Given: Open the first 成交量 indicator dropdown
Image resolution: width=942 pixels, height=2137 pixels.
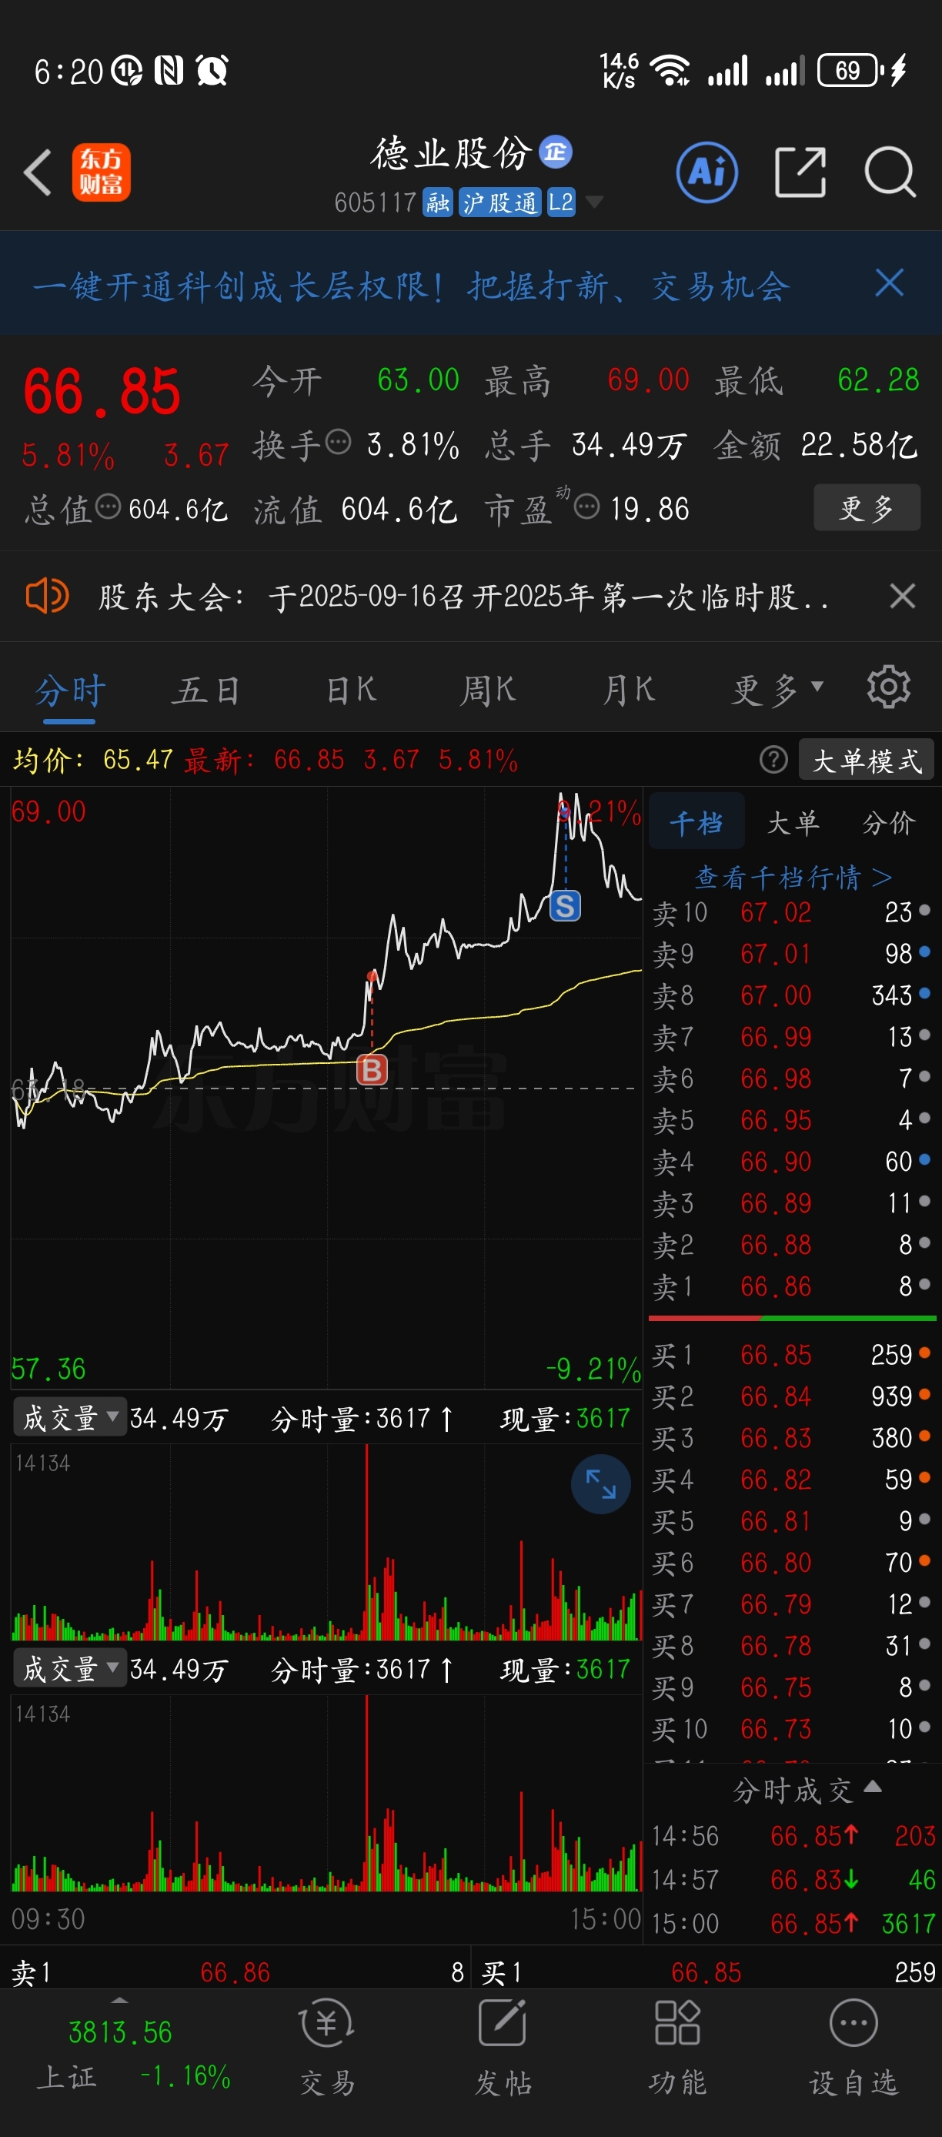Looking at the screenshot, I should 70,1418.
